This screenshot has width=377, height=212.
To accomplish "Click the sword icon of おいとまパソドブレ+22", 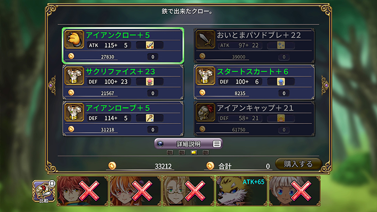I will tap(205, 40).
